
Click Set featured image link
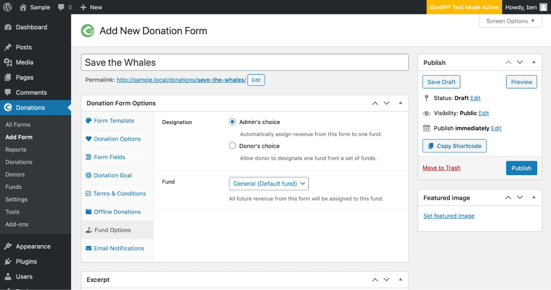pyautogui.click(x=449, y=216)
